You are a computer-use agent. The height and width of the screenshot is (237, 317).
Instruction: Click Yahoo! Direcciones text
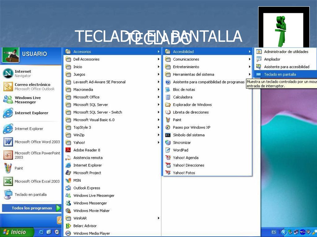189,165
